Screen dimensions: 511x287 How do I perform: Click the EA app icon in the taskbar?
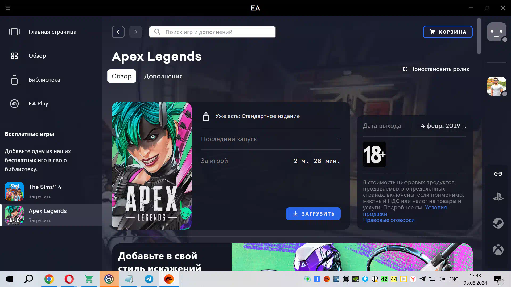point(169,279)
